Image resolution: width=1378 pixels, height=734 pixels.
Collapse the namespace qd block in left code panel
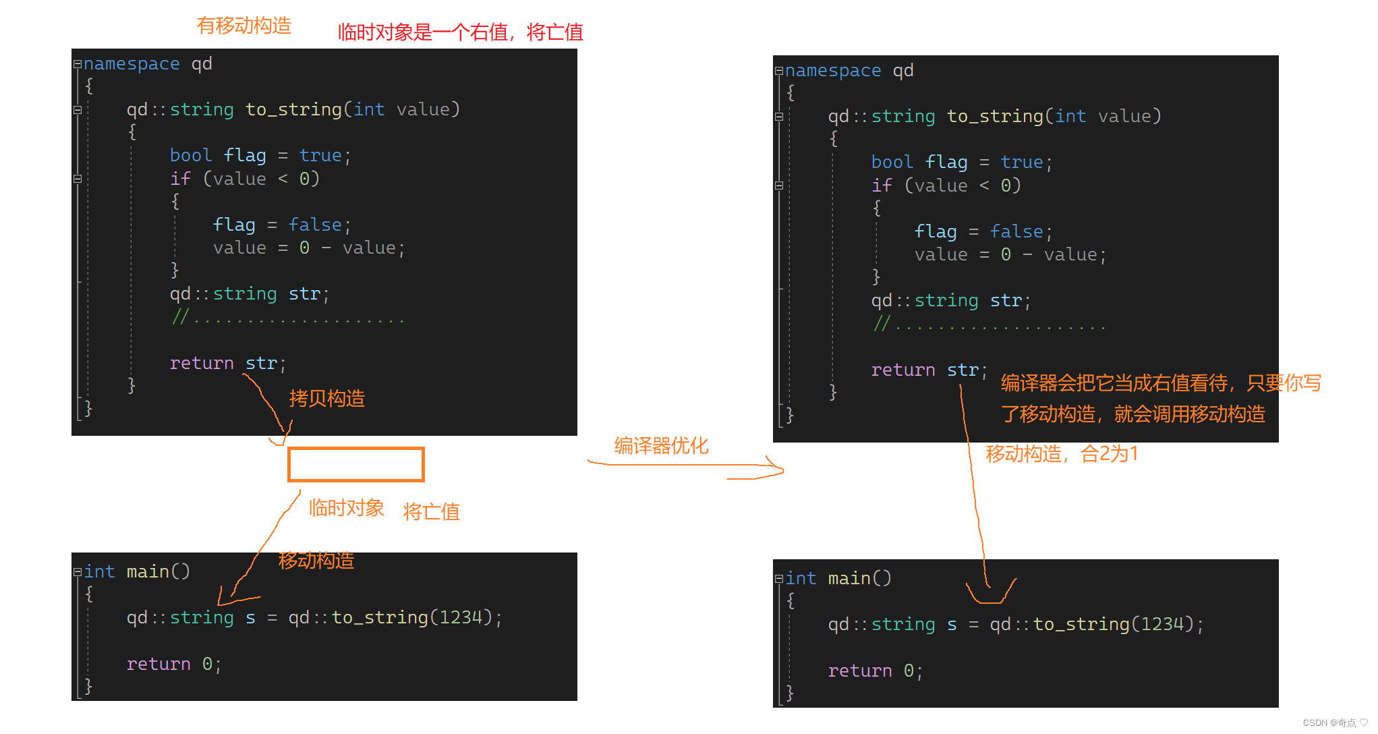pyautogui.click(x=77, y=64)
